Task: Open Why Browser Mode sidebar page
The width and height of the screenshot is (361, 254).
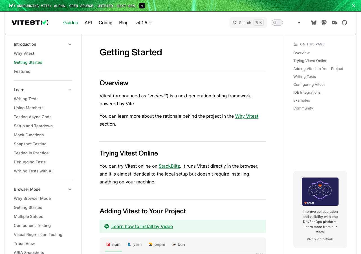Action: tap(32, 198)
